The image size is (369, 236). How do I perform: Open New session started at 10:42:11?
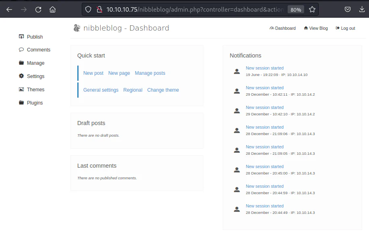pyautogui.click(x=265, y=88)
